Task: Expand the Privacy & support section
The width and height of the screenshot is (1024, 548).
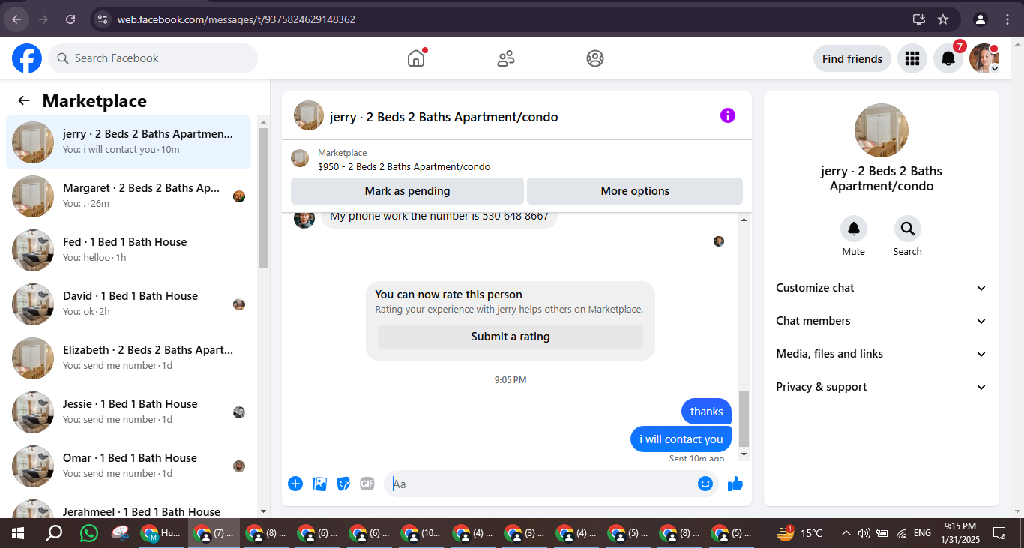Action: tap(882, 387)
